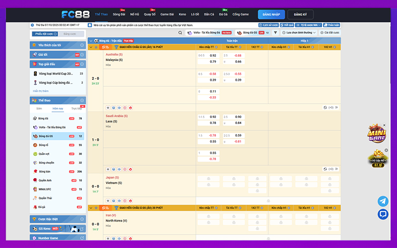Image resolution: width=397 pixels, height=248 pixels.
Task: Click the filter funnel icon
Action: pos(275,33)
